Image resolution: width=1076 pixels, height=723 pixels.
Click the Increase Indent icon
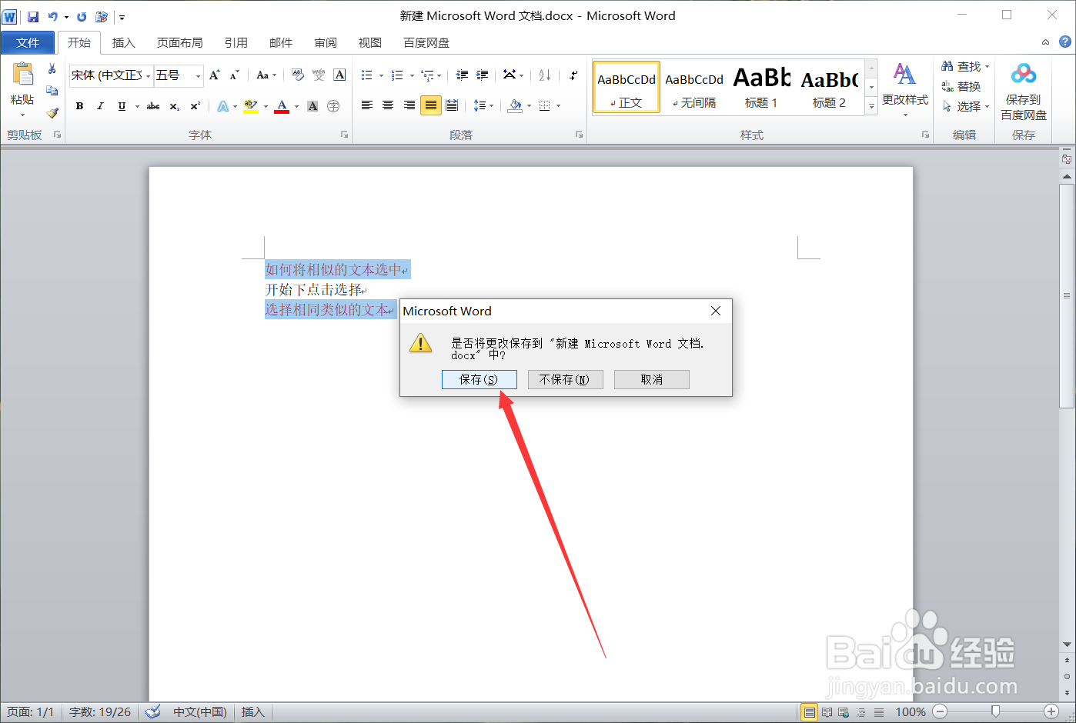[482, 75]
